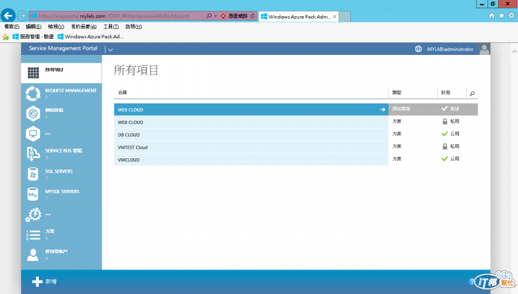This screenshot has height=294, width=518.
Task: Click the browser Home icon
Action: pyautogui.click(x=491, y=16)
